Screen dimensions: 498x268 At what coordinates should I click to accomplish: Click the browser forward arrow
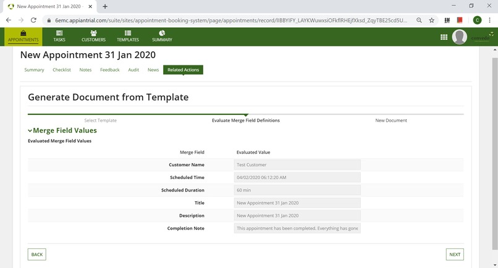tap(21, 20)
